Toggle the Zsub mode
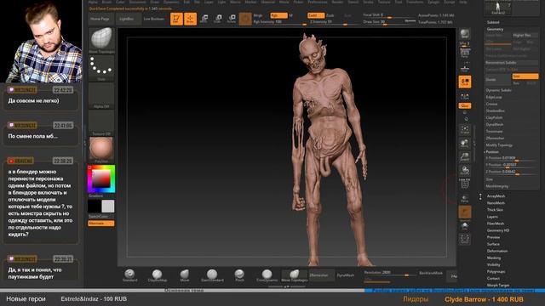The image size is (545, 306). pos(330,15)
